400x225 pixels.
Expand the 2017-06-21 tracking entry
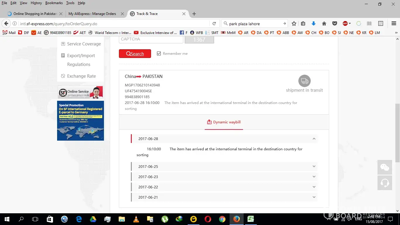pyautogui.click(x=314, y=197)
